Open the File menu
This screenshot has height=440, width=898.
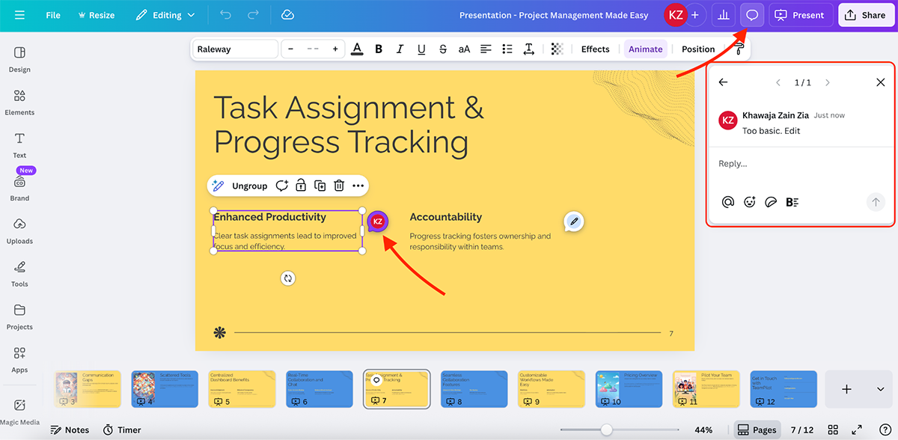52,14
